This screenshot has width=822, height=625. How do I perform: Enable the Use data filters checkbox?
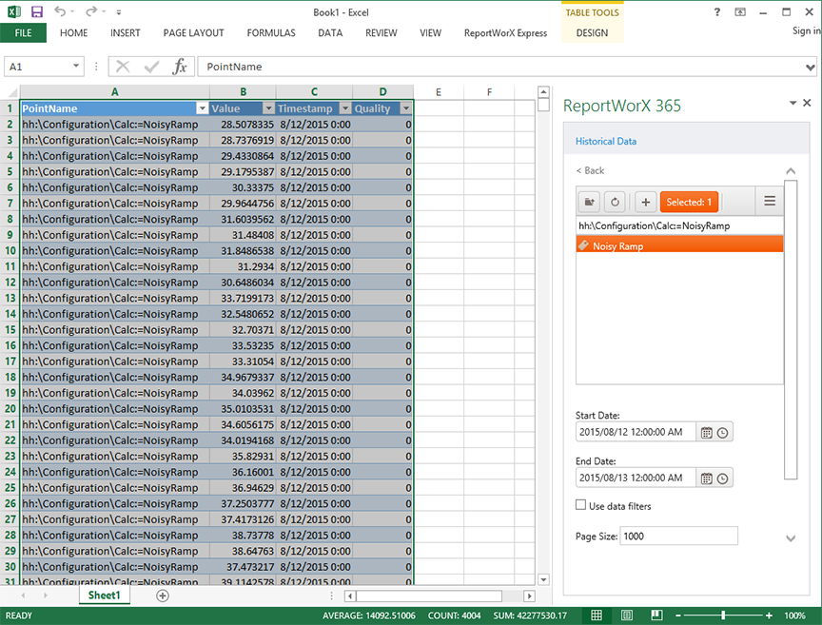point(581,505)
